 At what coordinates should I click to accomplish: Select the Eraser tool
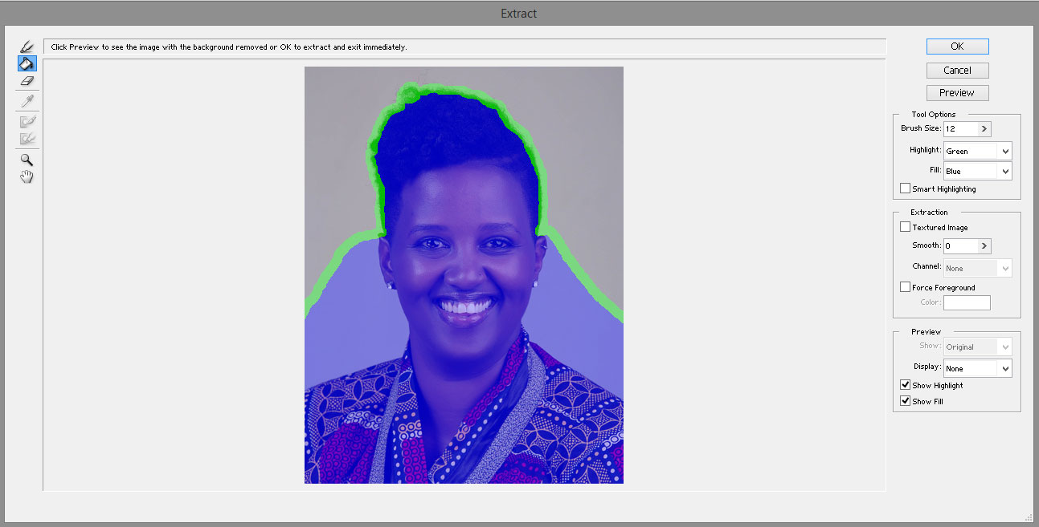[x=27, y=81]
